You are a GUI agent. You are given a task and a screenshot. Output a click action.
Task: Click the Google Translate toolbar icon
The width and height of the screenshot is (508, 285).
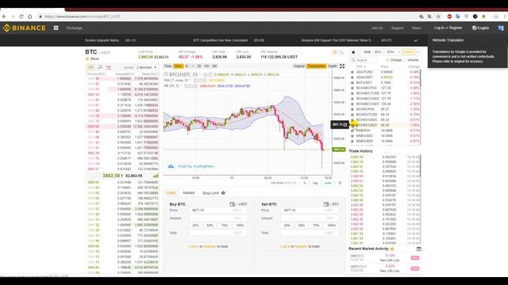(458, 17)
